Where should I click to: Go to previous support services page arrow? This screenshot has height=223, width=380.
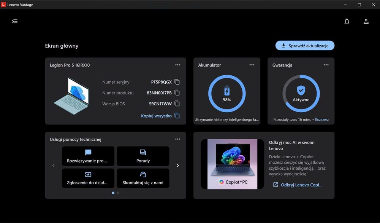pos(54,166)
